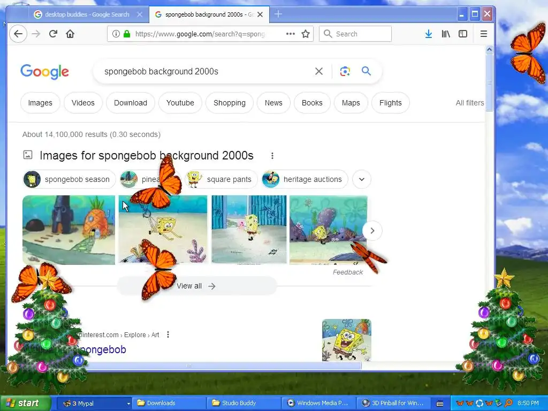Switch to 3D Pinball taskbar item
The height and width of the screenshot is (411, 548).
pos(394,404)
